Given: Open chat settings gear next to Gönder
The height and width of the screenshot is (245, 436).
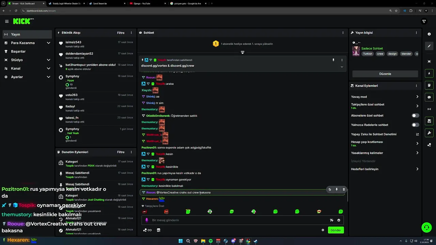Looking at the screenshot, I should tap(323, 230).
